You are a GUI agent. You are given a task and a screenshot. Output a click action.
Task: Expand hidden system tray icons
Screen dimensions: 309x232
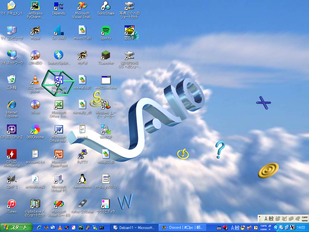coord(276,228)
